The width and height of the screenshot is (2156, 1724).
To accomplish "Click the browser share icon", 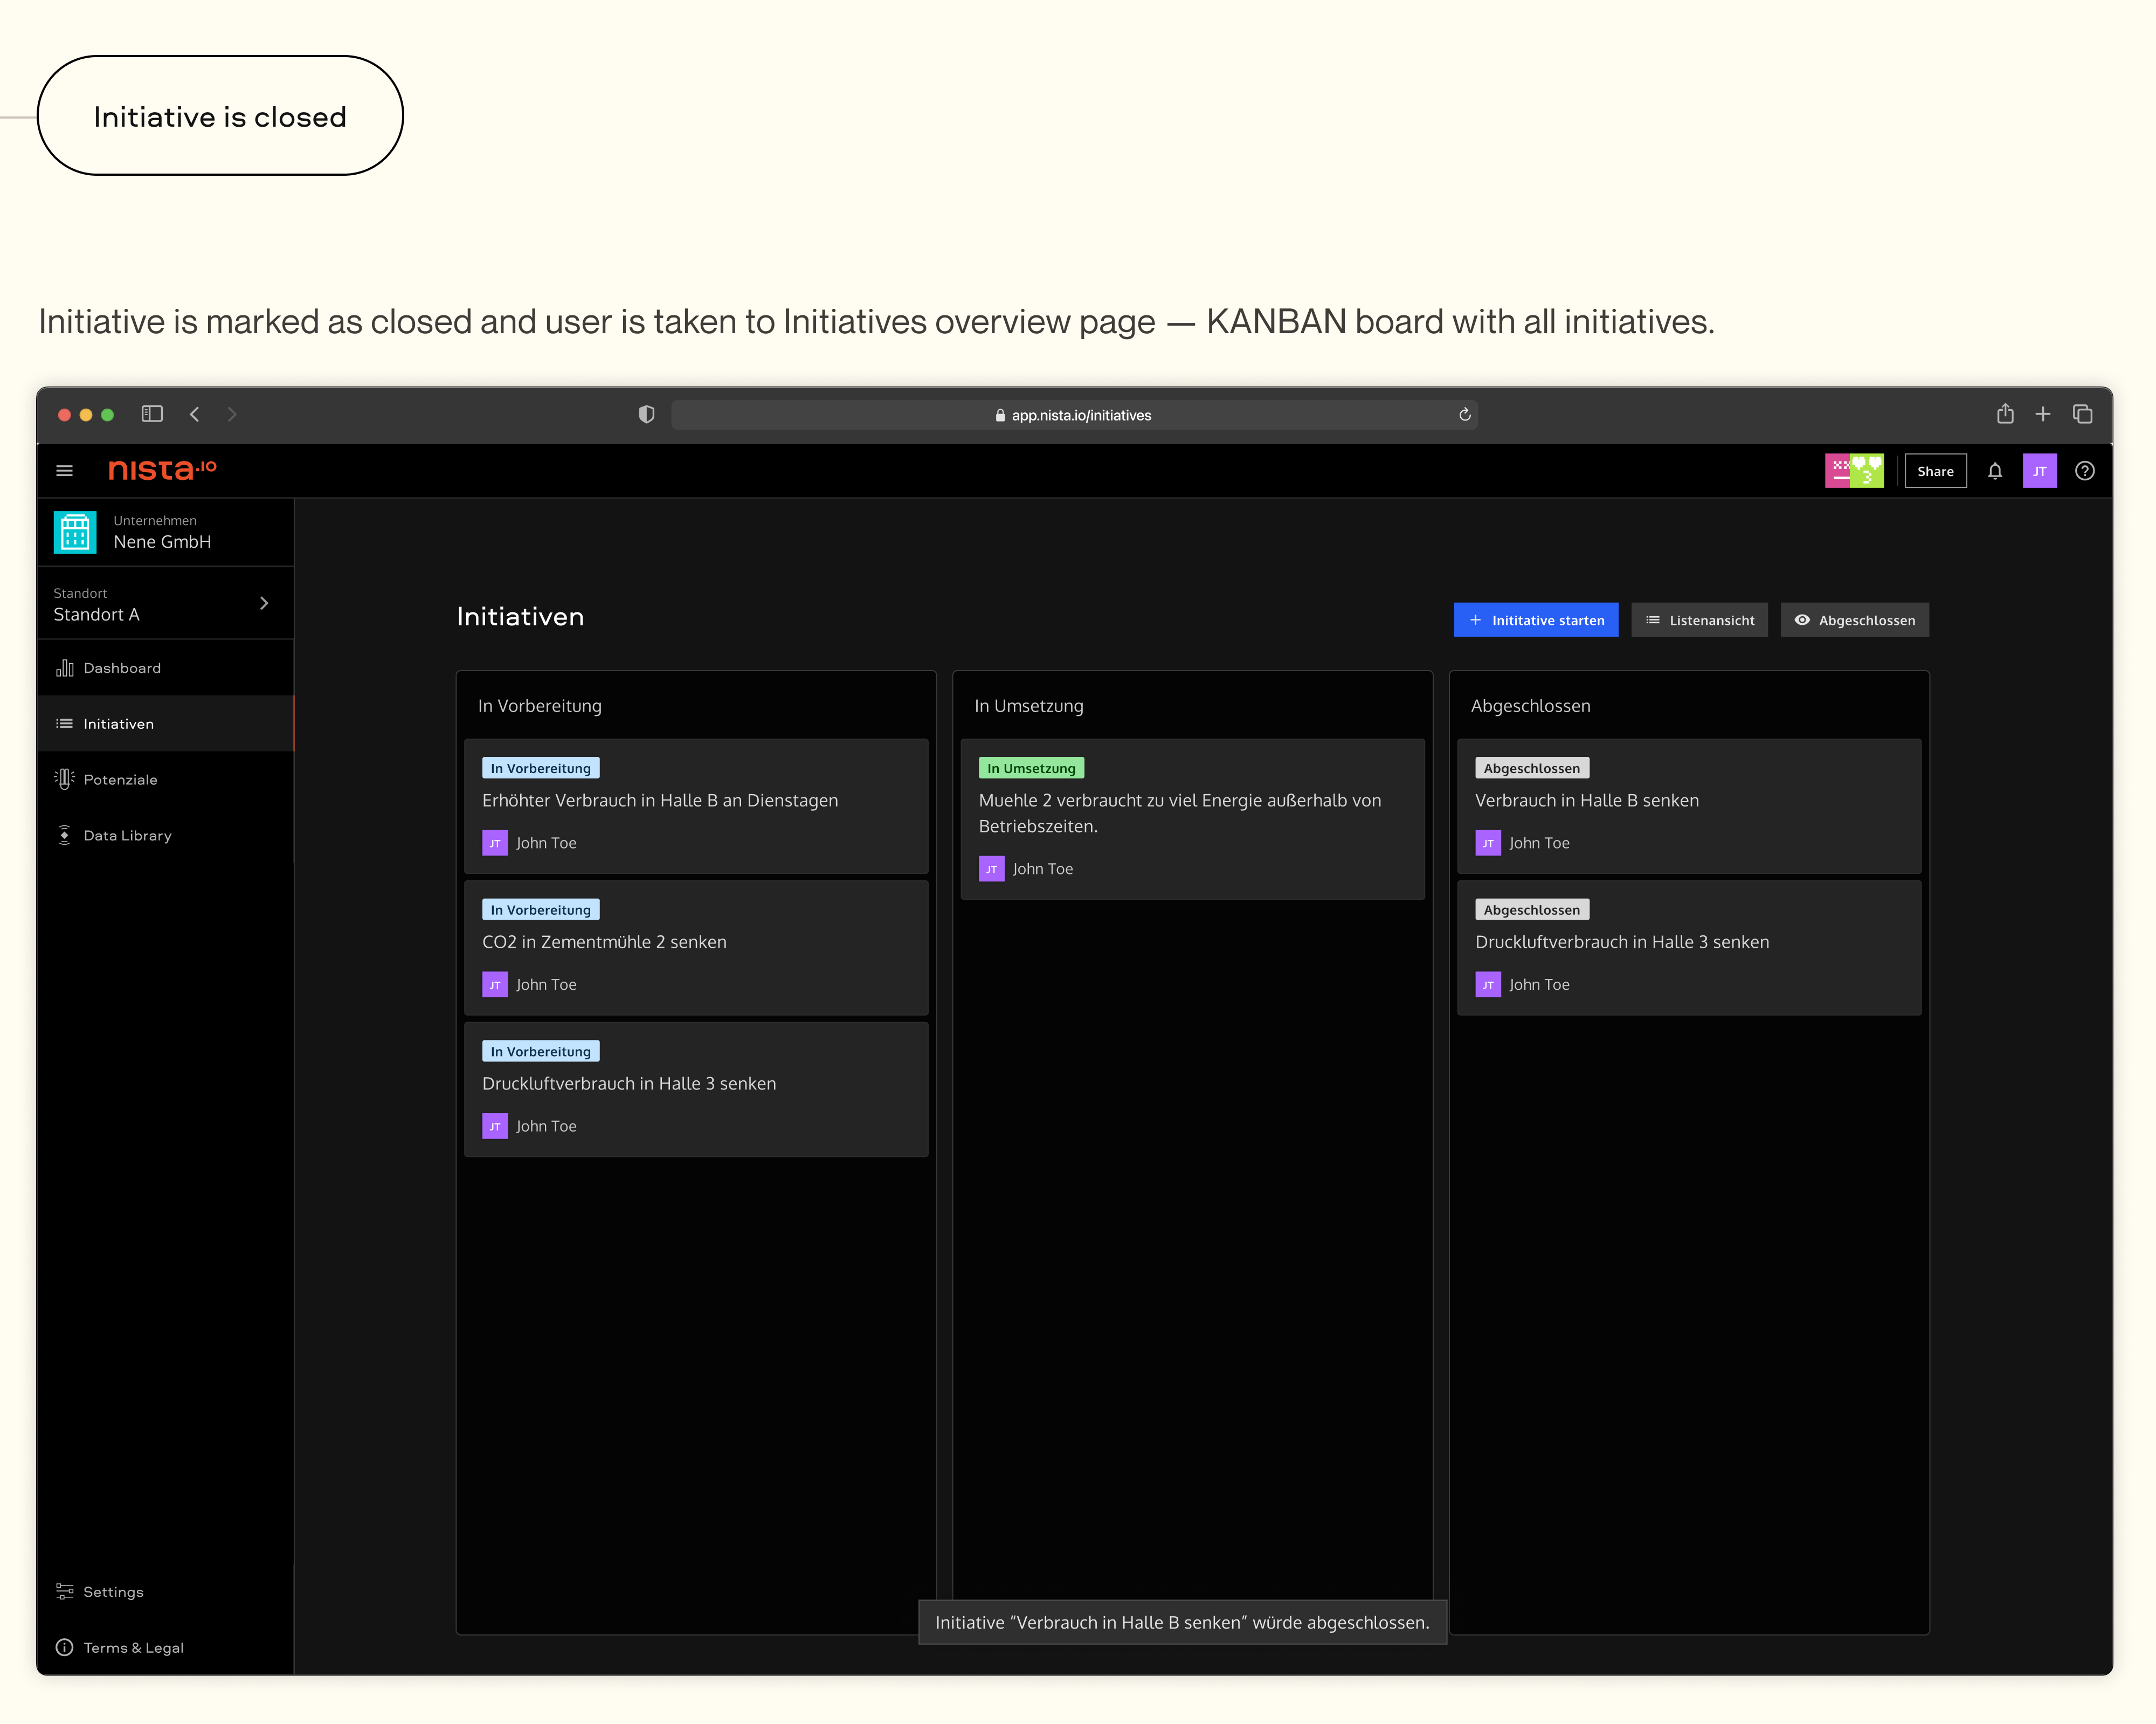I will [2005, 414].
